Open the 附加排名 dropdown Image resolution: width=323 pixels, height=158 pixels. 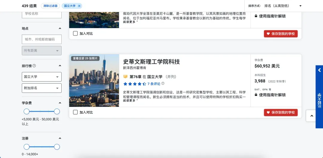(42, 88)
